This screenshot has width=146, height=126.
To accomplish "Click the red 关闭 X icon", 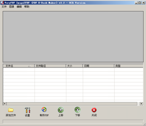I will pos(94,110).
